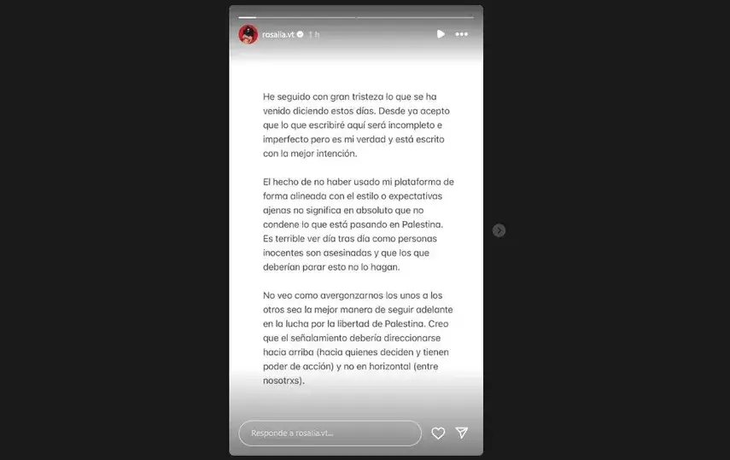Advance to next story with chevron arrow
This screenshot has height=460, width=730.
499,230
